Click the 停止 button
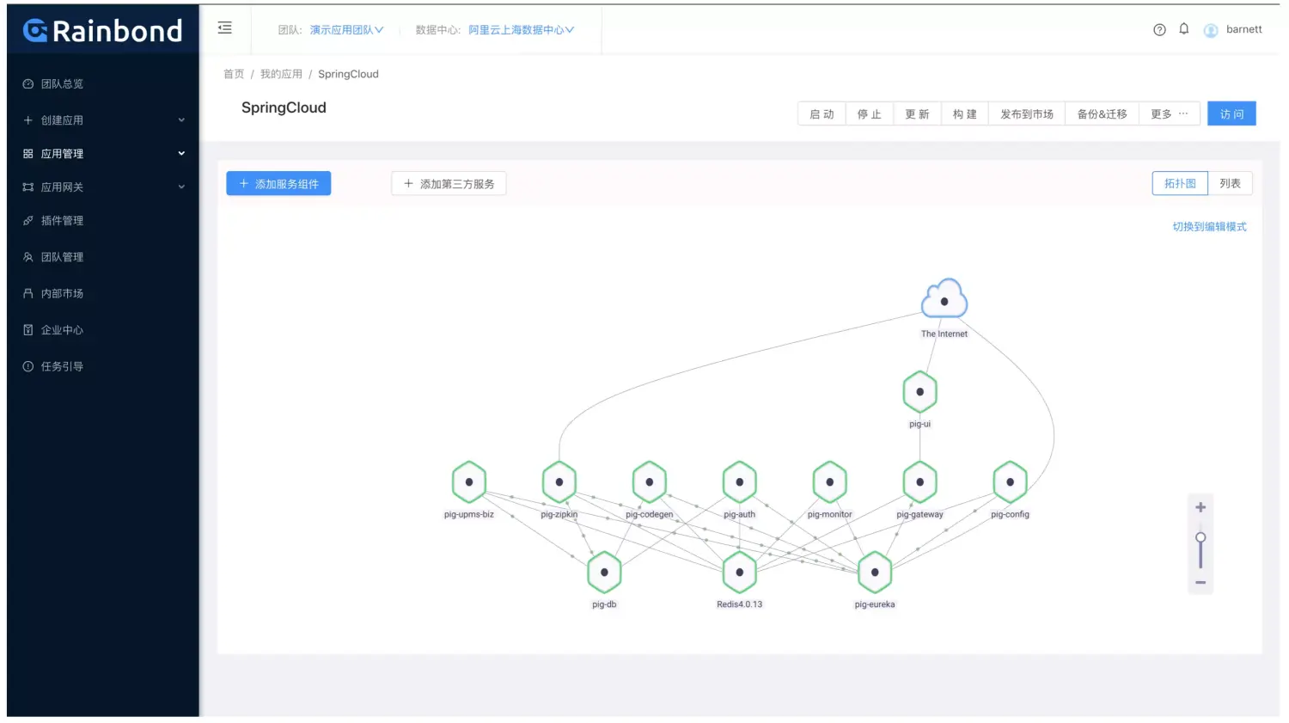1289x723 pixels. pyautogui.click(x=870, y=114)
